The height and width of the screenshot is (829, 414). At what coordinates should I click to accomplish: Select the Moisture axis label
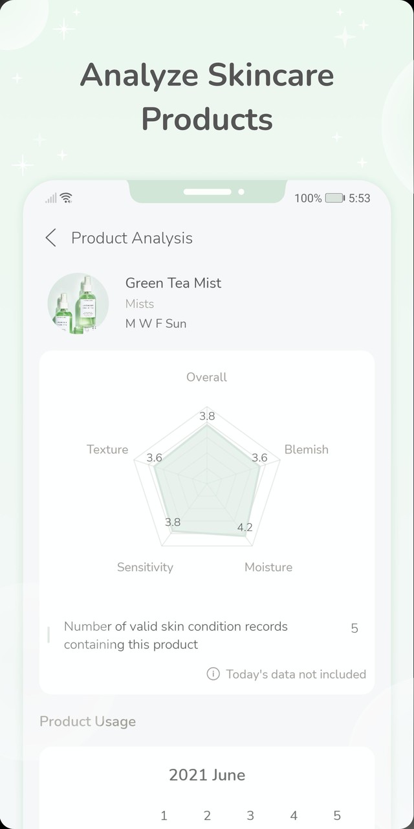[x=268, y=567]
